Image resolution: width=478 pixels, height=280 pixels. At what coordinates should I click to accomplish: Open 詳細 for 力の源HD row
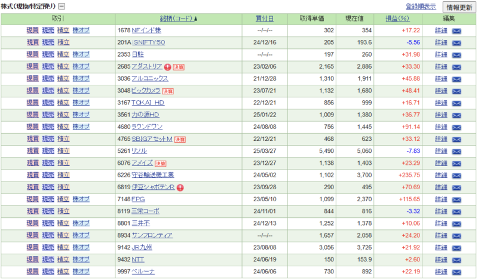441,115
